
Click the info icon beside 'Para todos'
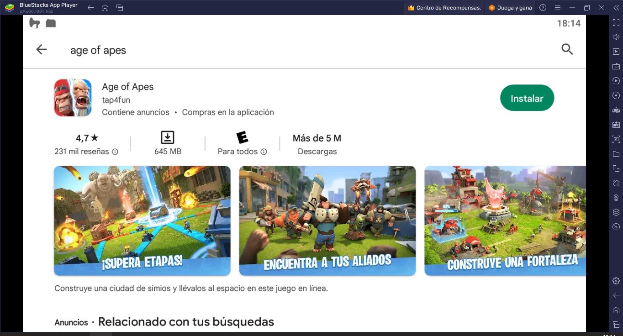264,152
